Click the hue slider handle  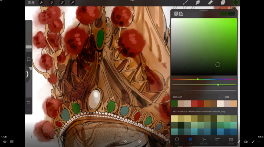tap(198, 79)
